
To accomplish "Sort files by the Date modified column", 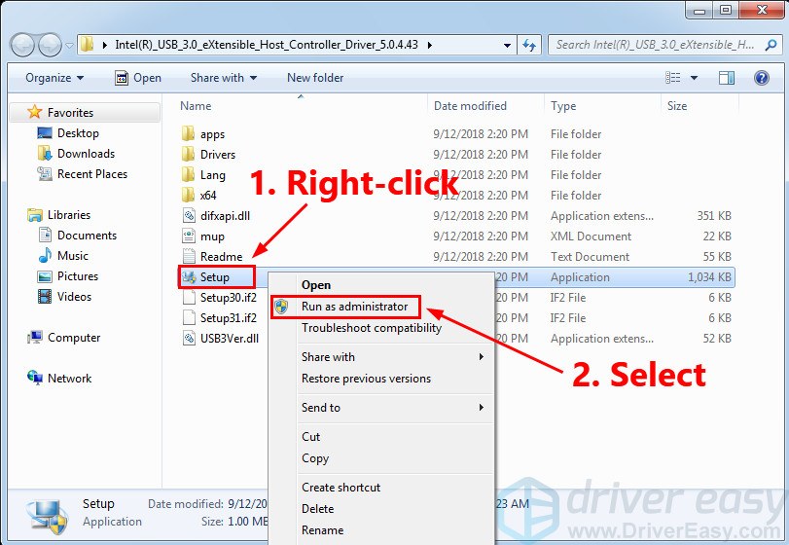I will point(470,106).
